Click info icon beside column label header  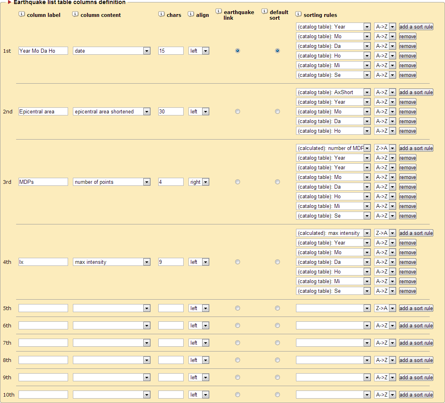click(21, 14)
